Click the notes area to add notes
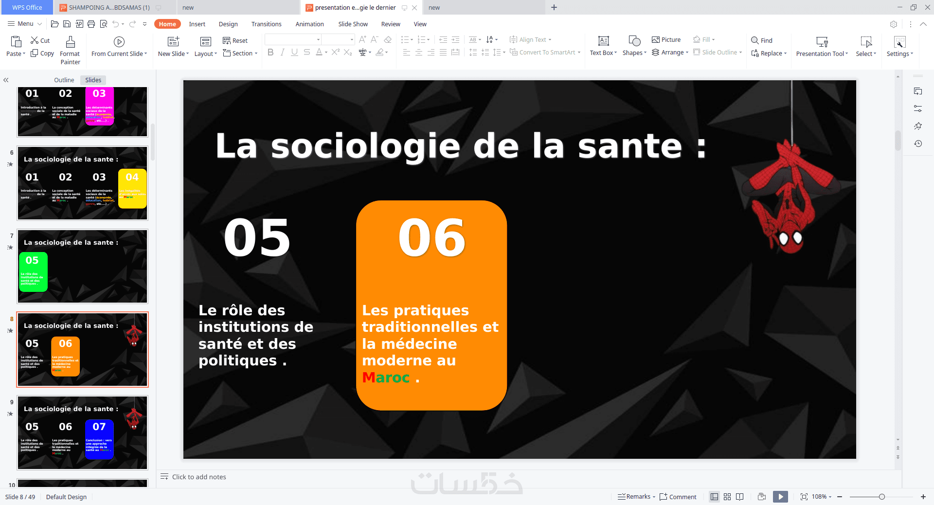Screen dimensions: 934x505 (199, 477)
